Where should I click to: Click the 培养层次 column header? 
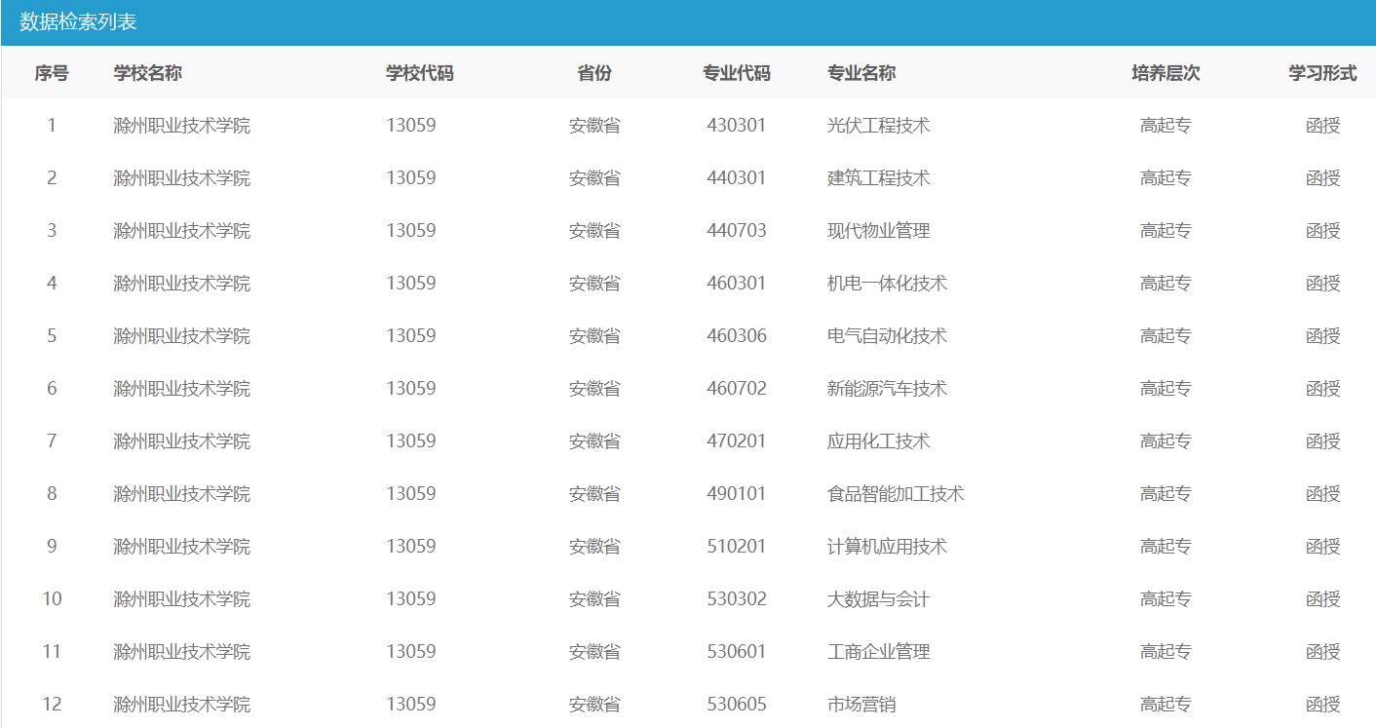(1166, 73)
